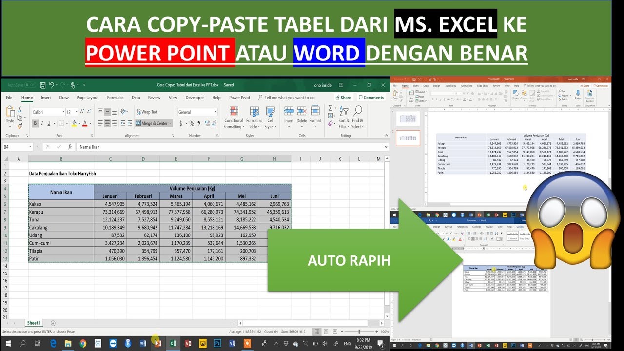Screen dimensions: 624x351
Task: Click the AutoSum sigma icon
Action: click(331, 108)
